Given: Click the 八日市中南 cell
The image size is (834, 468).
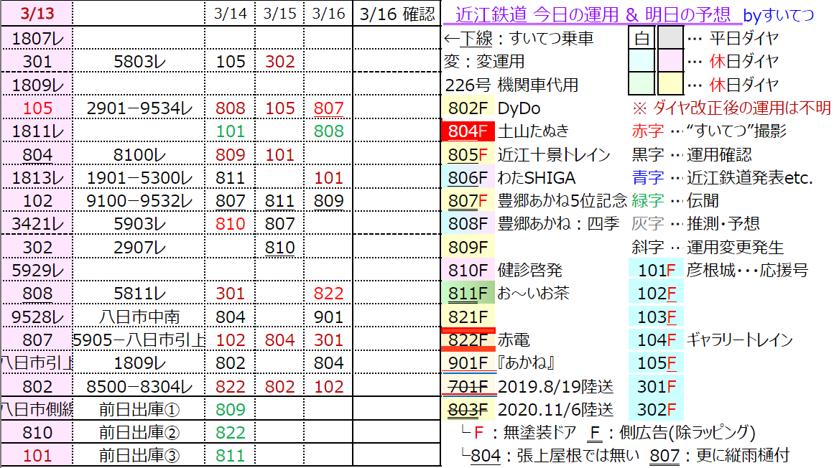Looking at the screenshot, I should pos(139,317).
